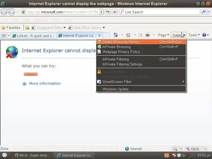Image resolution: width=212 pixels, height=159 pixels.
Task: Open the Home button dropdown arrow
Action: (122, 35)
